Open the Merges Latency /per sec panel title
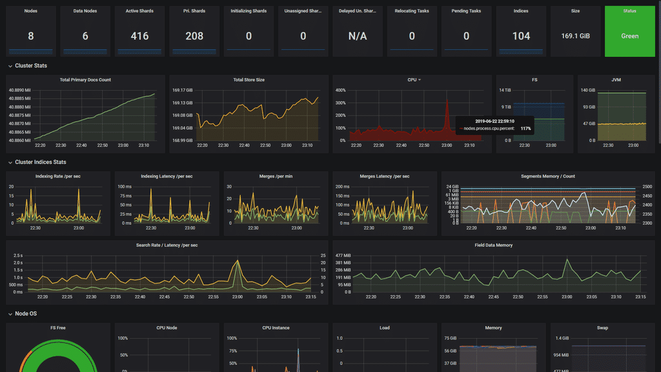Viewport: 661px width, 372px height. (x=385, y=176)
